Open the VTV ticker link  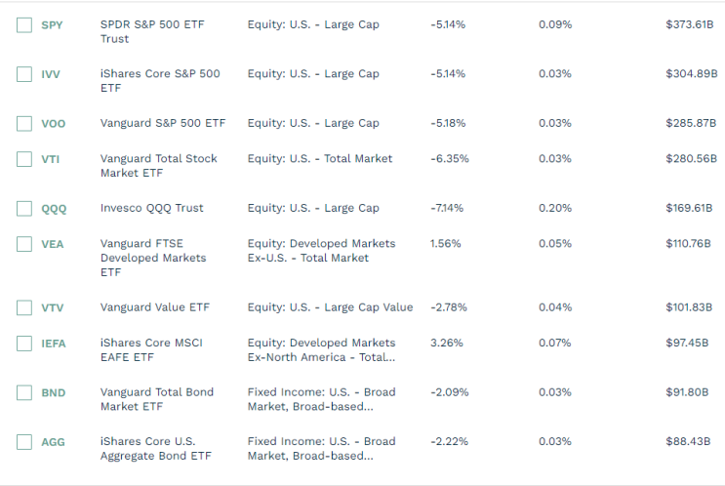pos(53,308)
